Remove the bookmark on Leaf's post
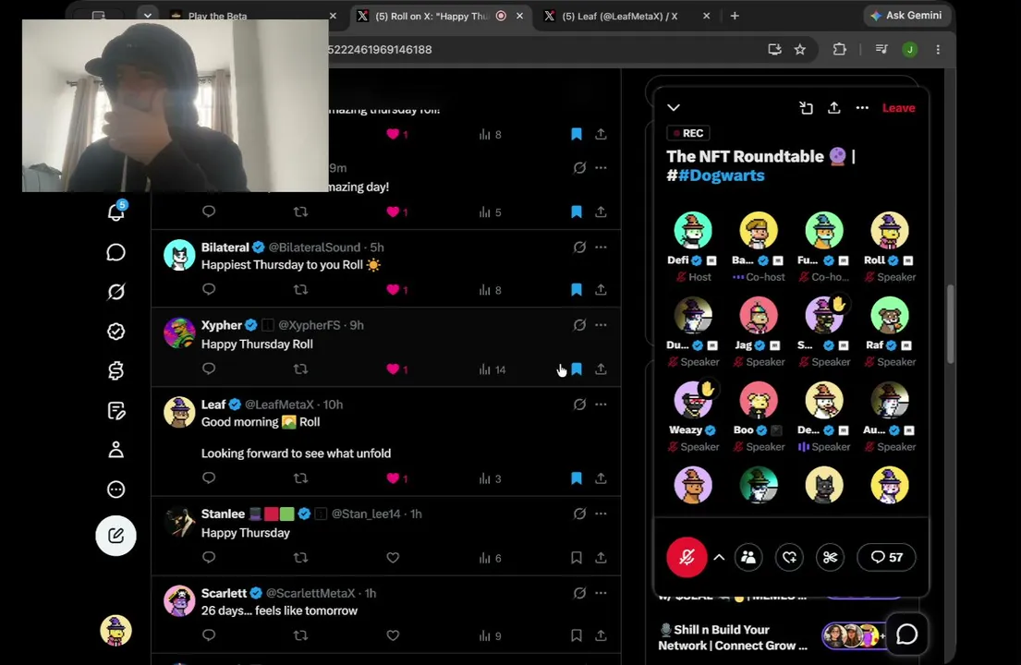Viewport: 1021px width, 665px height. pos(577,478)
